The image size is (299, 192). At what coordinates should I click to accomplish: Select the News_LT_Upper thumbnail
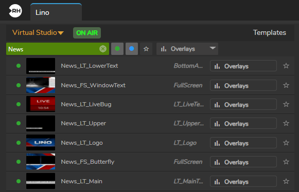point(41,123)
